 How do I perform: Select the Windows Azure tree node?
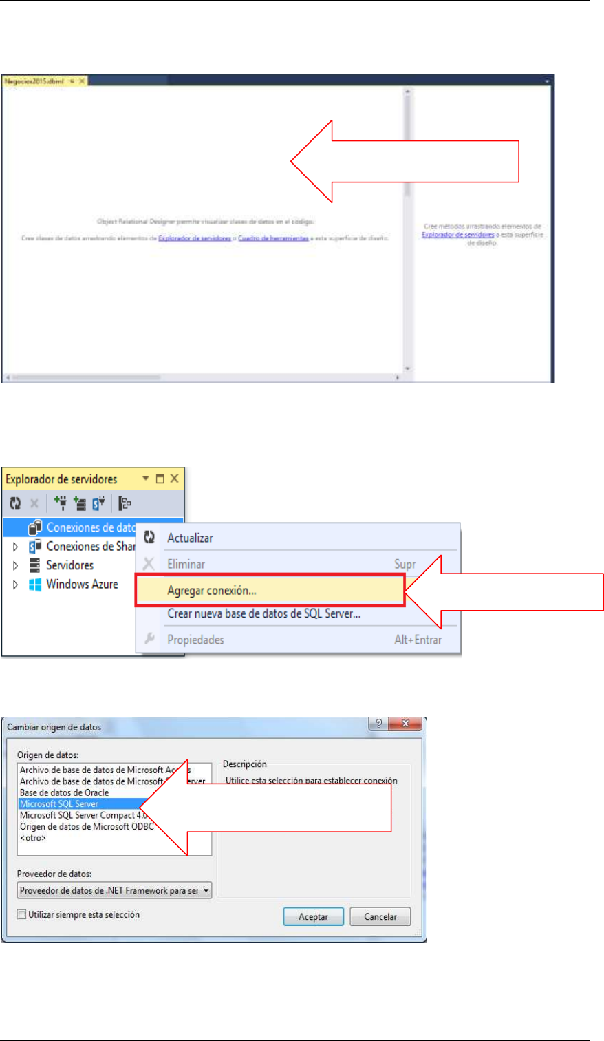tap(82, 584)
